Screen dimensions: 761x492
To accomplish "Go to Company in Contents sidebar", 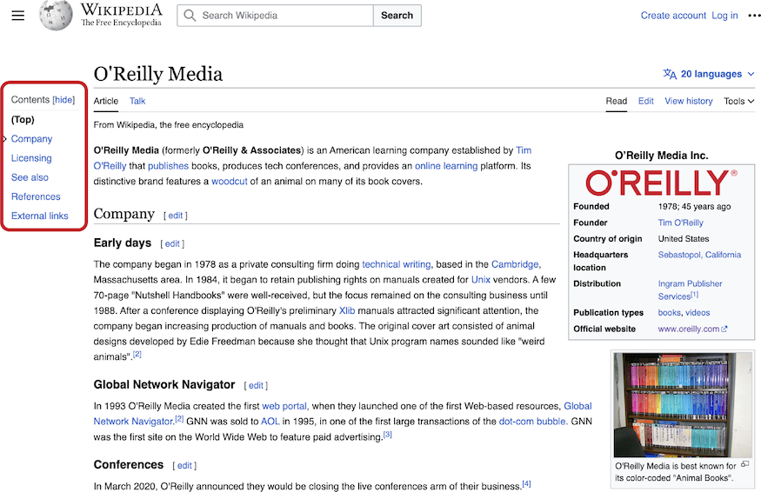I will pyautogui.click(x=31, y=139).
